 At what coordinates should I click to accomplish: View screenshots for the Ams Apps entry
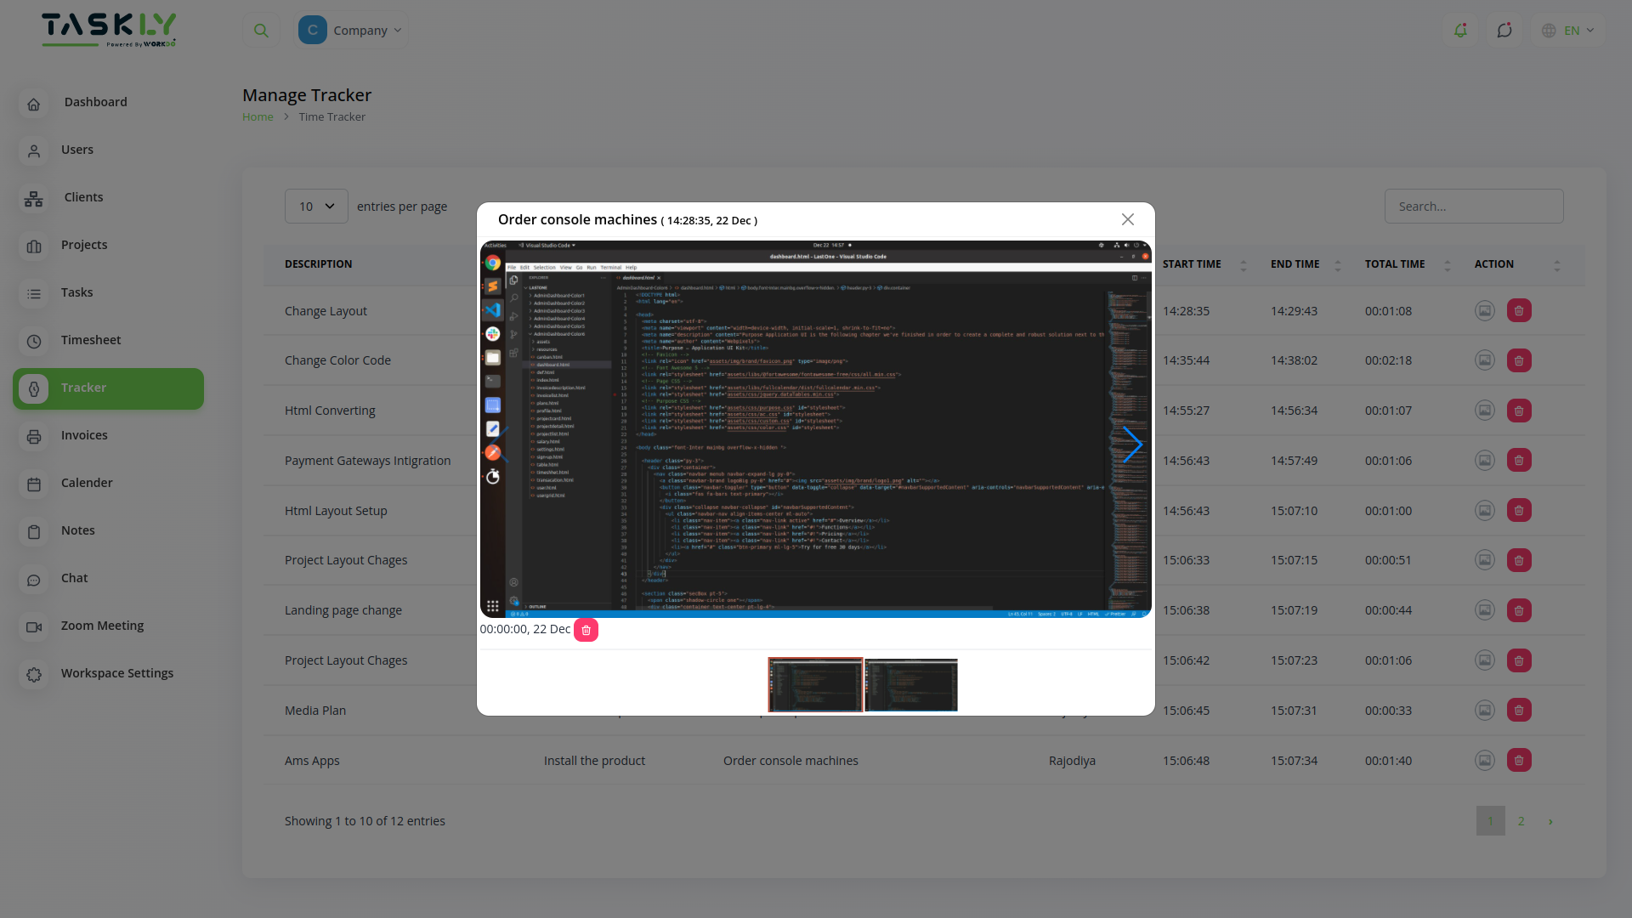tap(1483, 760)
